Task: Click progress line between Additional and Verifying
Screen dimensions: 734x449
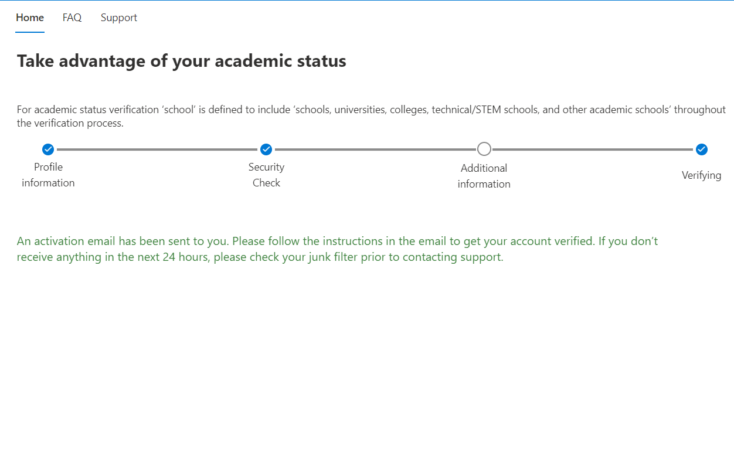Action: [593, 149]
